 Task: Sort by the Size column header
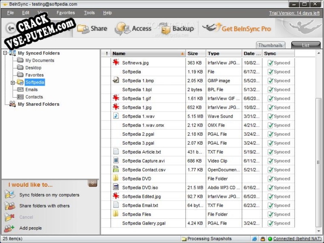click(x=196, y=54)
